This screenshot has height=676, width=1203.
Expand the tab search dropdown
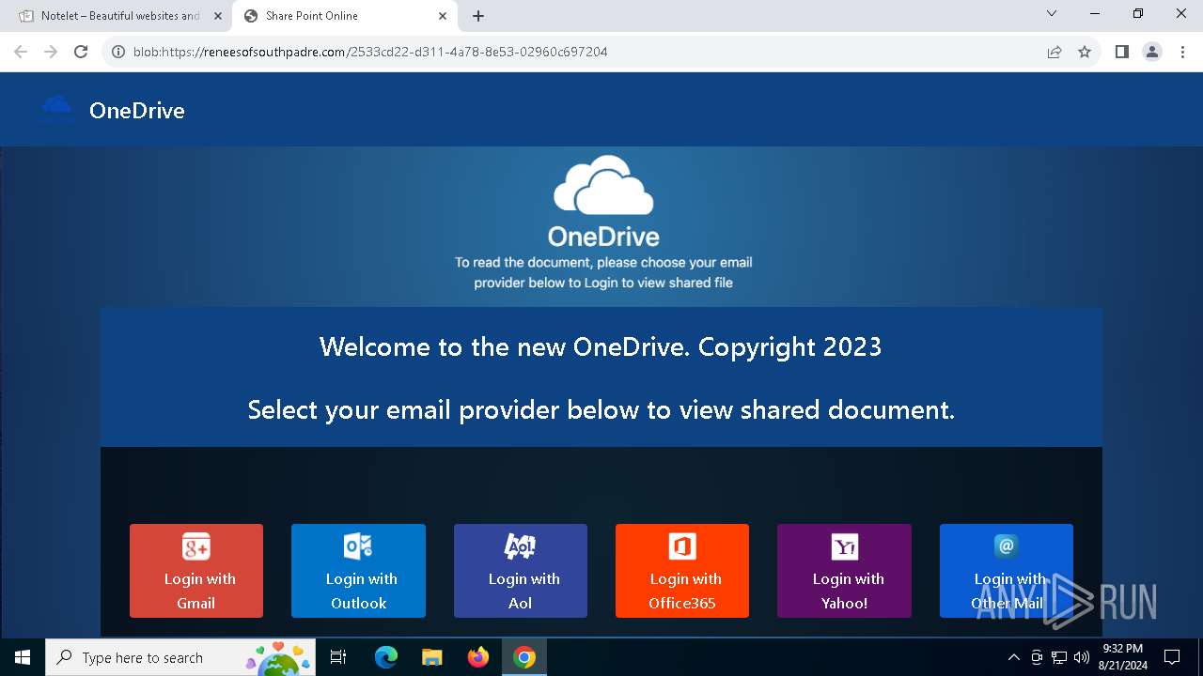(1052, 13)
